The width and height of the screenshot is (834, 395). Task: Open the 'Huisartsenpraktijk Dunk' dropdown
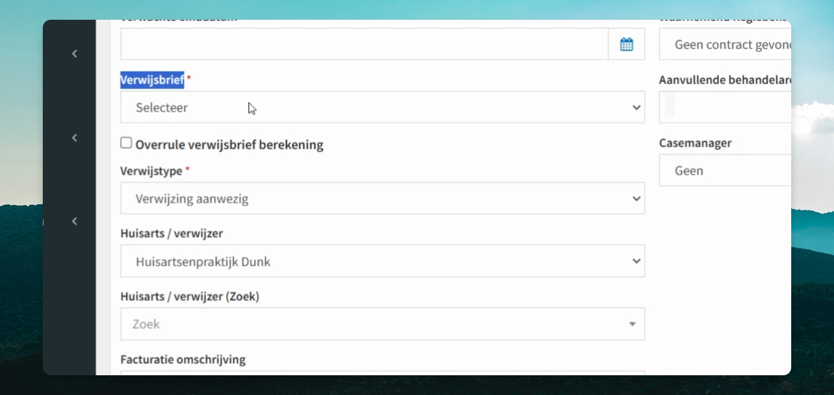pyautogui.click(x=382, y=261)
